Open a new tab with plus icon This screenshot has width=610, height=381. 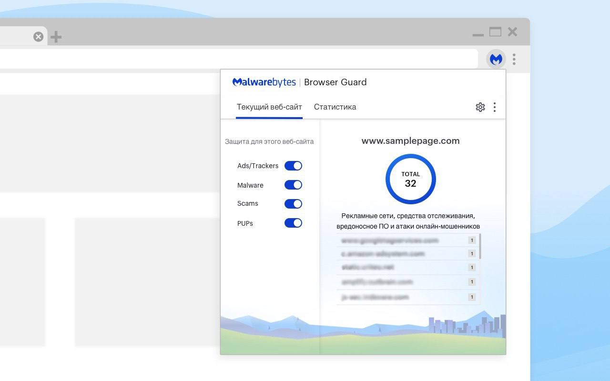[x=56, y=37]
